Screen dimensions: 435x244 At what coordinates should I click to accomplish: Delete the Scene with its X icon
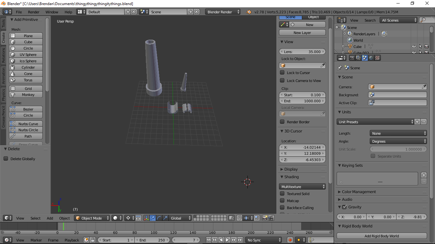[x=197, y=12]
